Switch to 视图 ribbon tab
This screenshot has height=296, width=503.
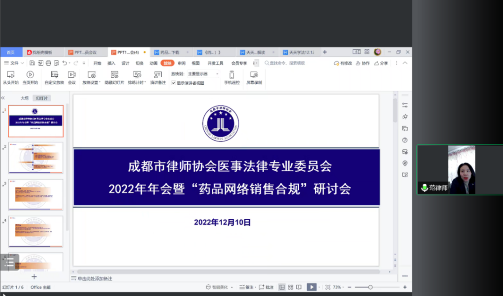[196, 63]
